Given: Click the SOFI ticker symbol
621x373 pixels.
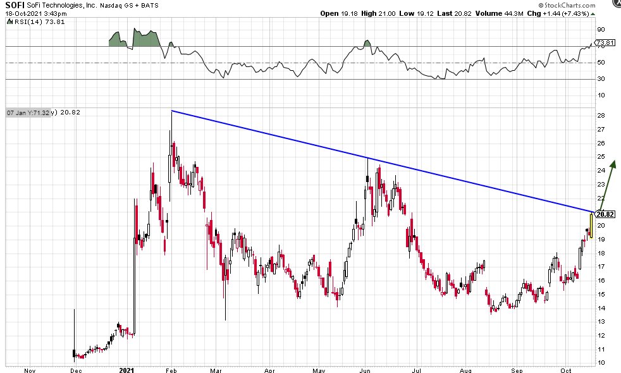Looking at the screenshot, I should coord(15,6).
